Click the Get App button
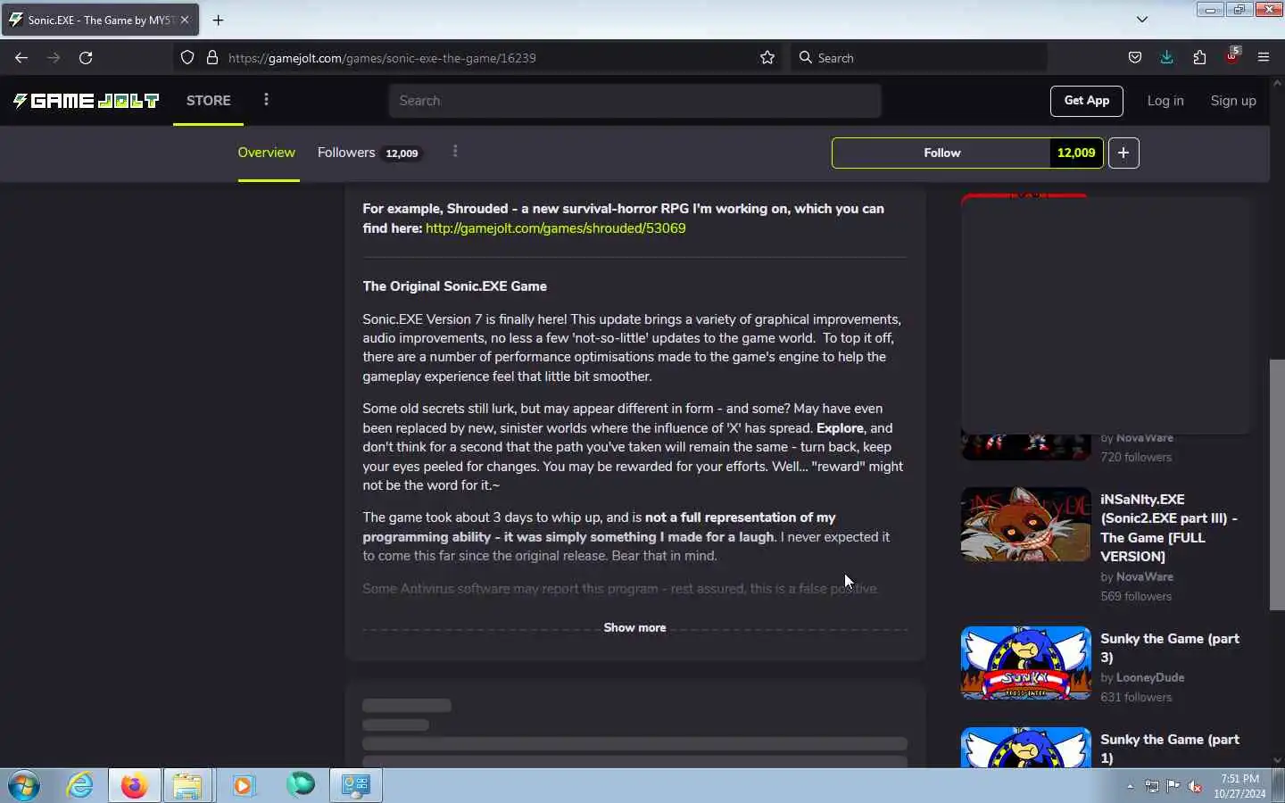The image size is (1285, 803). tap(1086, 101)
